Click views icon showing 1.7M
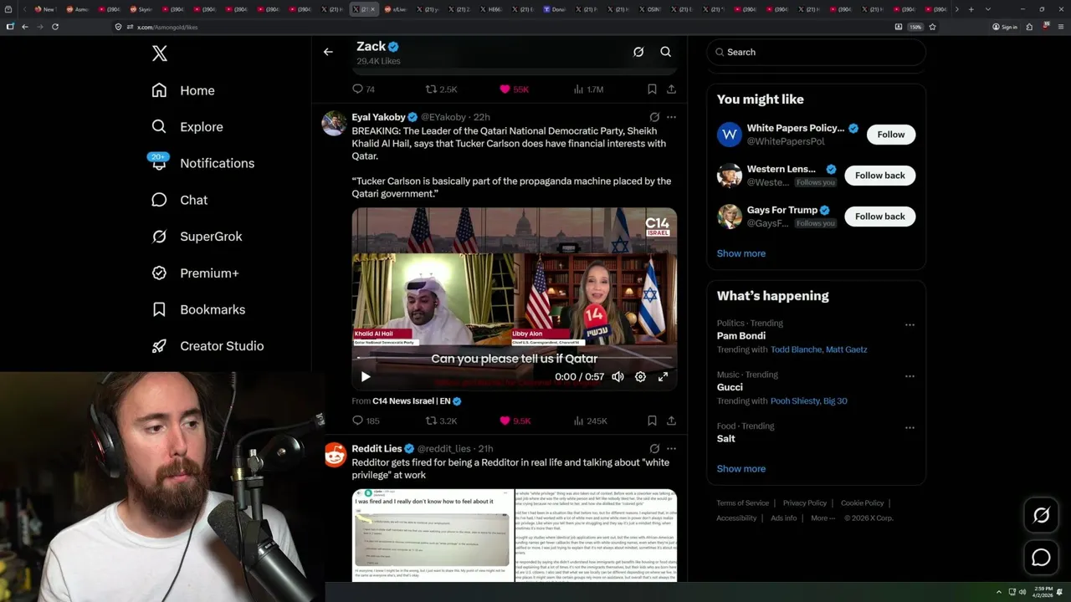The height and width of the screenshot is (602, 1071). coord(578,89)
